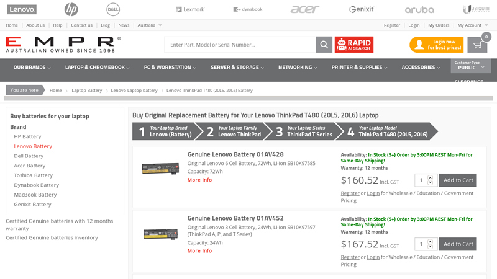Click the magnifier search button
497x279 pixels.
coord(324,45)
